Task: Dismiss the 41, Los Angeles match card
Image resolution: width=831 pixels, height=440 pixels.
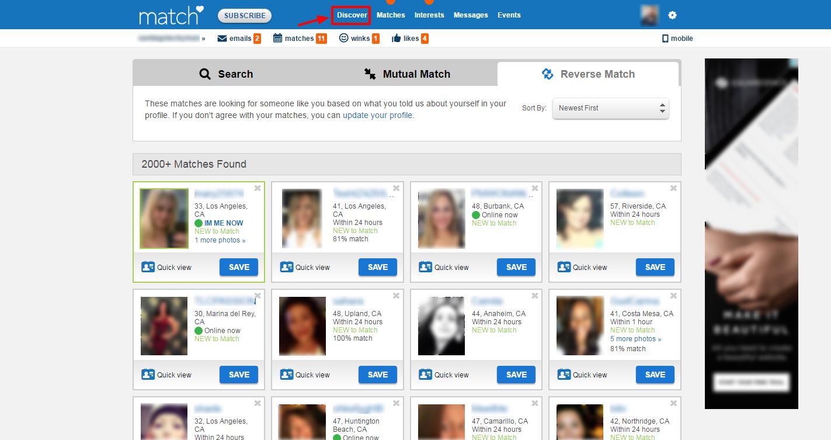Action: point(396,188)
